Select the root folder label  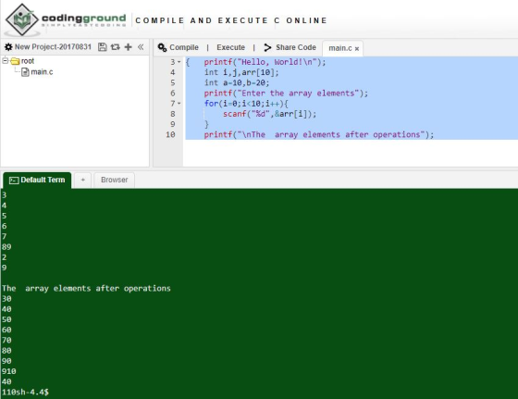pyautogui.click(x=28, y=61)
